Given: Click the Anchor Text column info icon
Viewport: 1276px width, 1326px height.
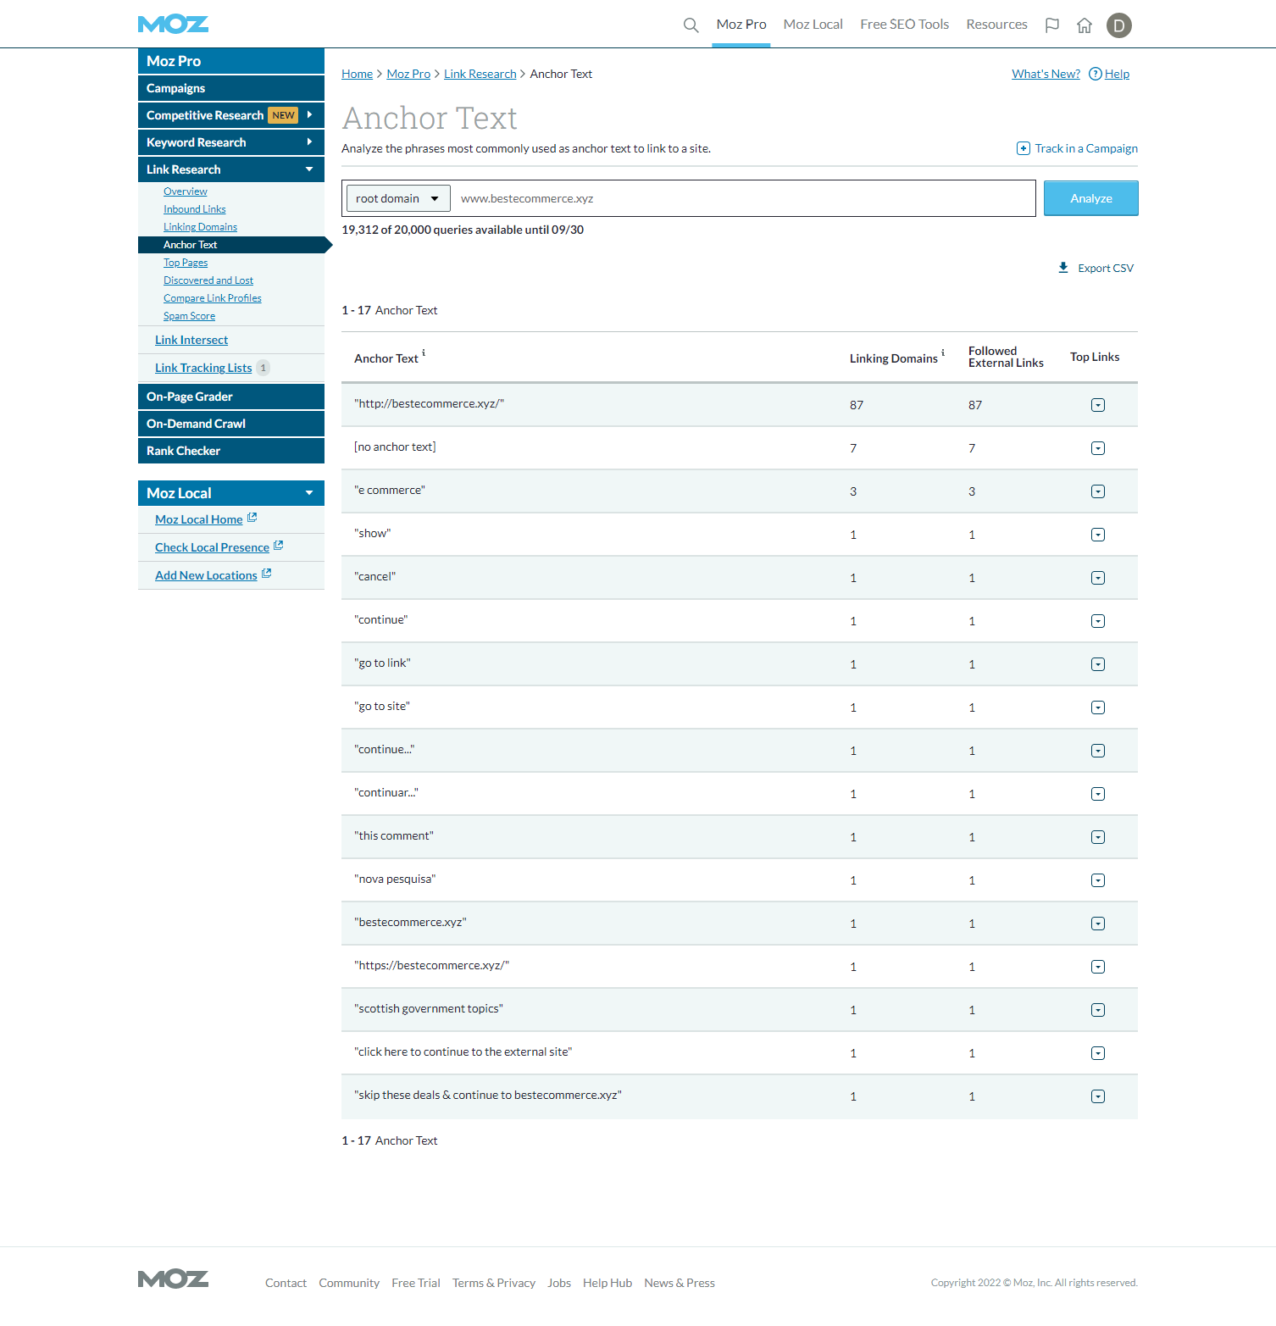Looking at the screenshot, I should tap(424, 352).
